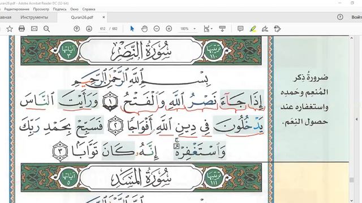362x203 pixels.
Task: Open the find text magnifier
Action: coord(46,29)
